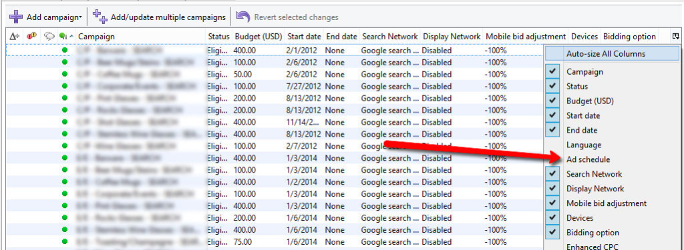Click the Search Network column header

point(390,37)
